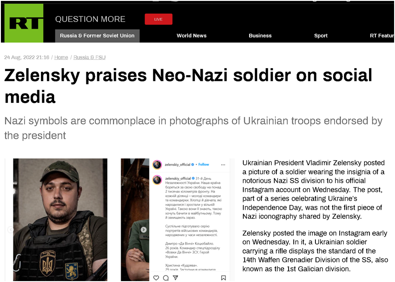This screenshot has width=395, height=282.
Task: Open the RT Features menu item
Action: coord(381,35)
